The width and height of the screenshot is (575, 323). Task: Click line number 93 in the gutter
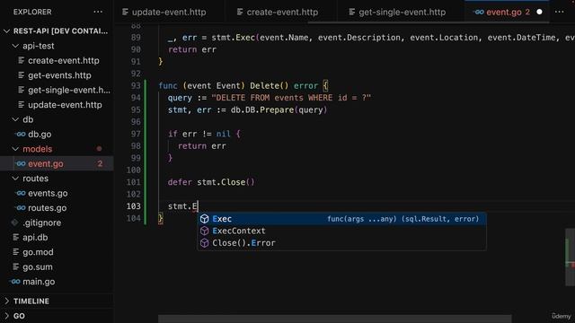click(x=136, y=86)
